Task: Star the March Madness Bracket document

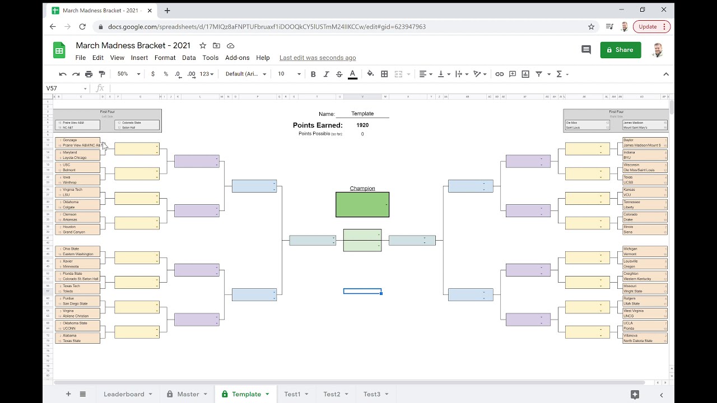Action: tap(203, 45)
